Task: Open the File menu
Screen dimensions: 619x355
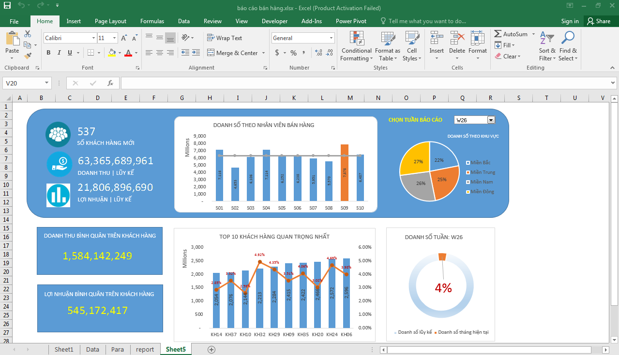Action: tap(14, 21)
